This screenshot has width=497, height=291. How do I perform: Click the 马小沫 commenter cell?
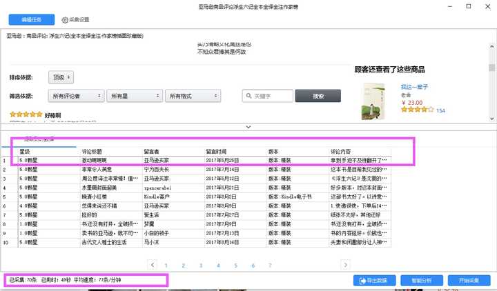pos(173,243)
